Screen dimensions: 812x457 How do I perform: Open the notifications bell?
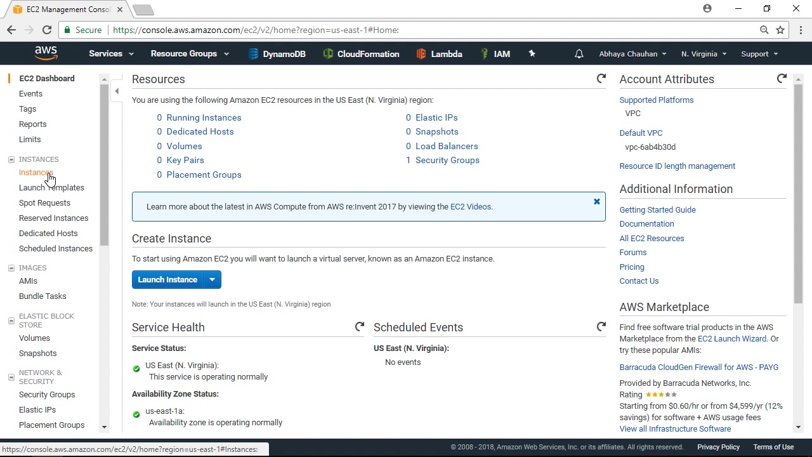[579, 54]
